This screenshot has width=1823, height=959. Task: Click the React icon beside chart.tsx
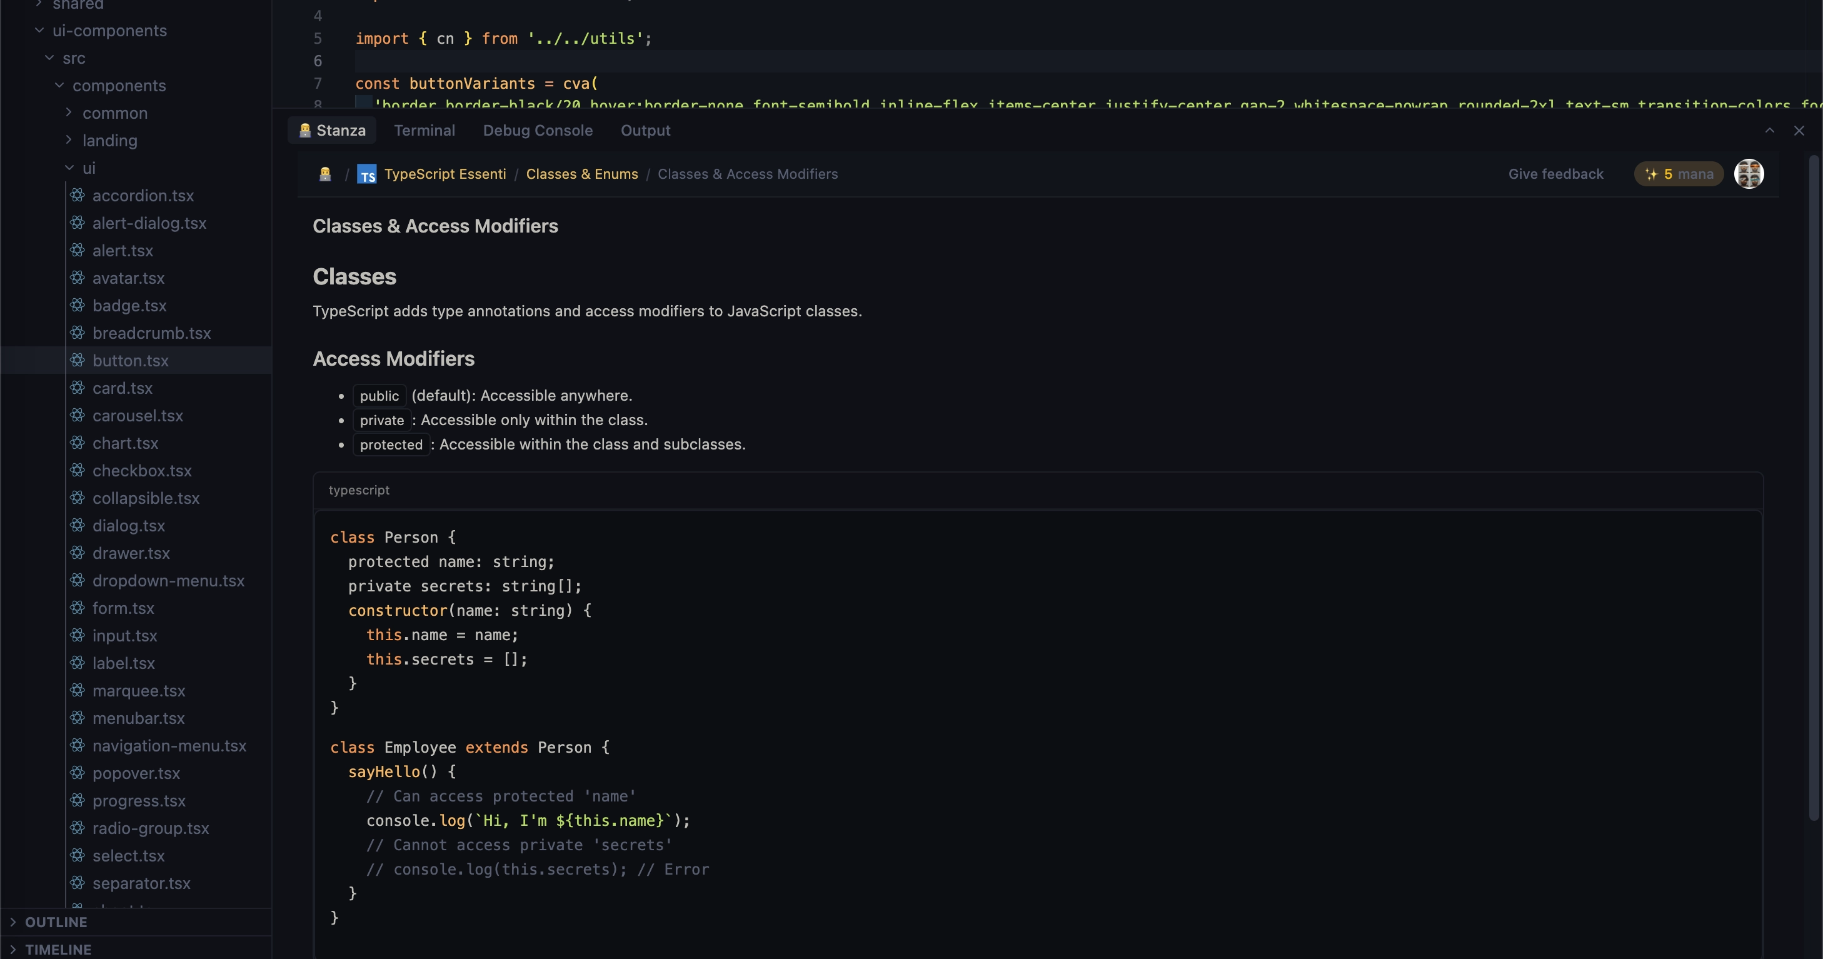(x=79, y=443)
